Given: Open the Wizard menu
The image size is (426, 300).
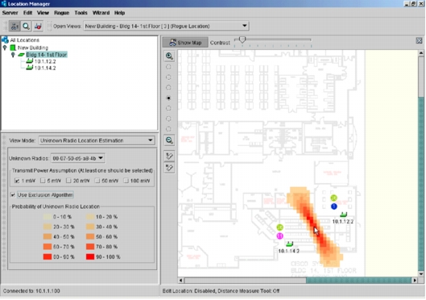Looking at the screenshot, I should pos(101,13).
